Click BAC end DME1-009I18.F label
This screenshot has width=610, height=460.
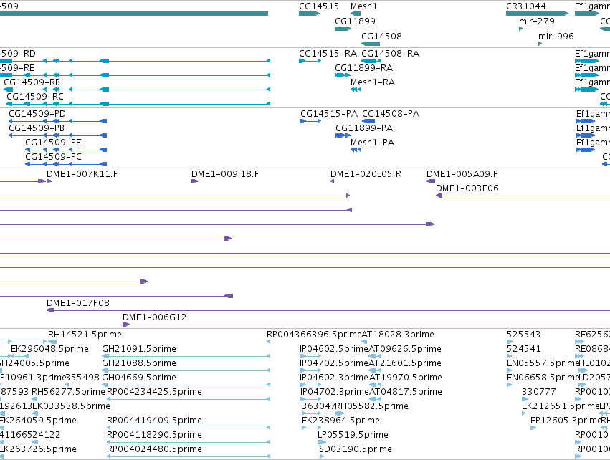coord(225,174)
